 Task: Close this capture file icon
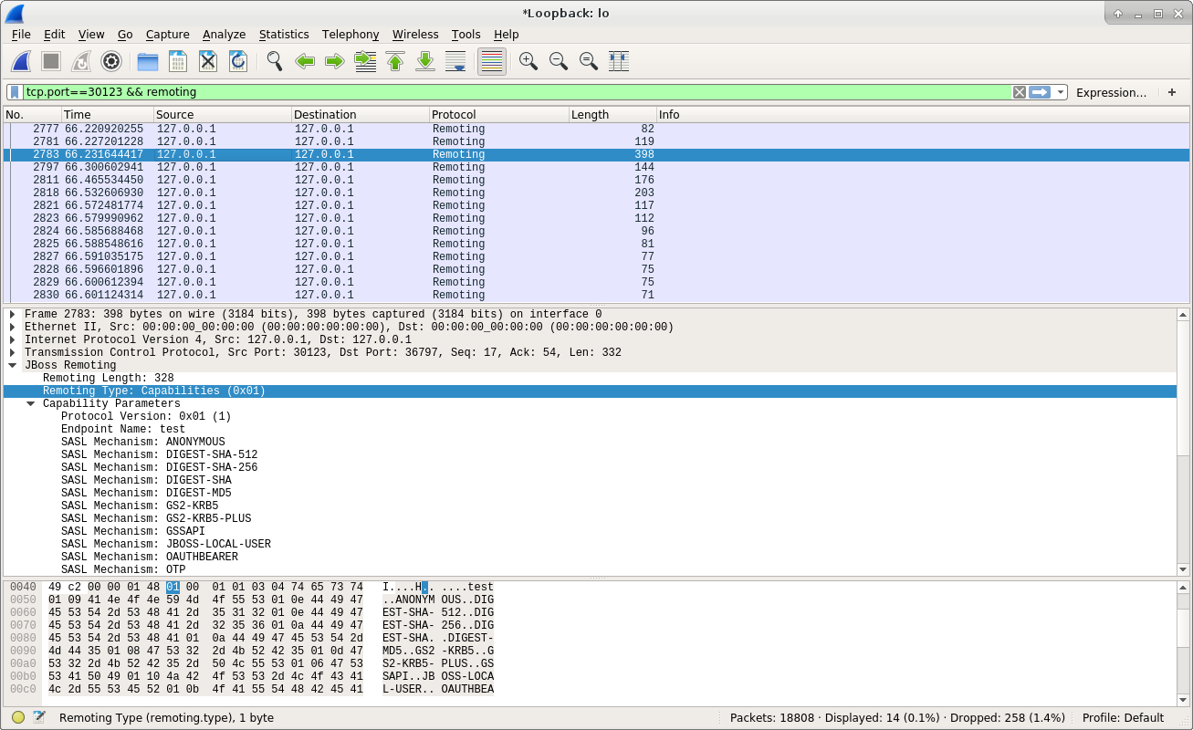coord(208,61)
